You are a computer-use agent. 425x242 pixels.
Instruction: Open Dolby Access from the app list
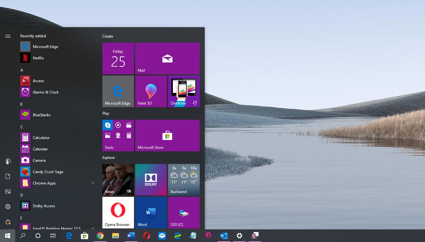(x=58, y=206)
